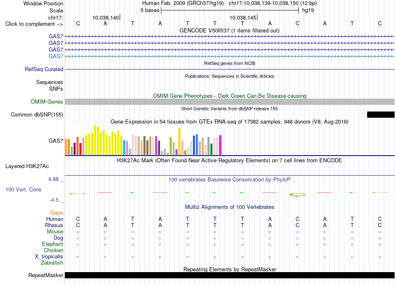Viewport: 395px width, 285px height.
Task: Open the 100 Vert. Cons track label
Action: tap(23, 189)
